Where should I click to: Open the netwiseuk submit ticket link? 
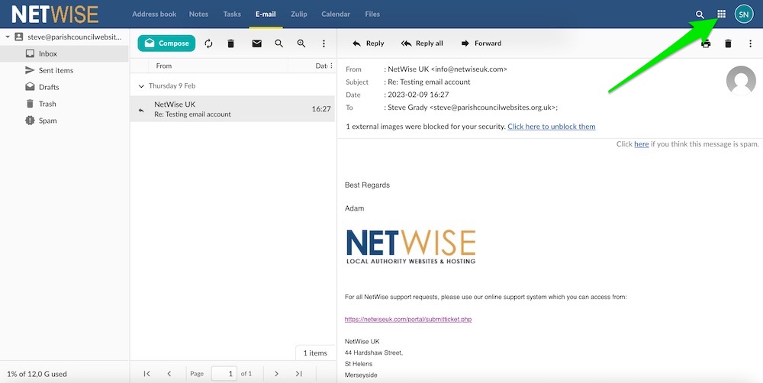tap(408, 319)
